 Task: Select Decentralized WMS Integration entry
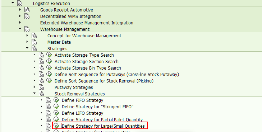(x=71, y=16)
